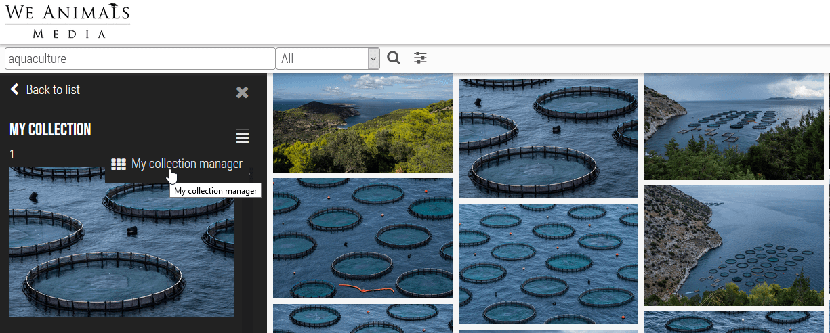Viewport: 830px width, 333px height.
Task: Open partially visible bottom thumbnail in first column
Action: pos(362,319)
